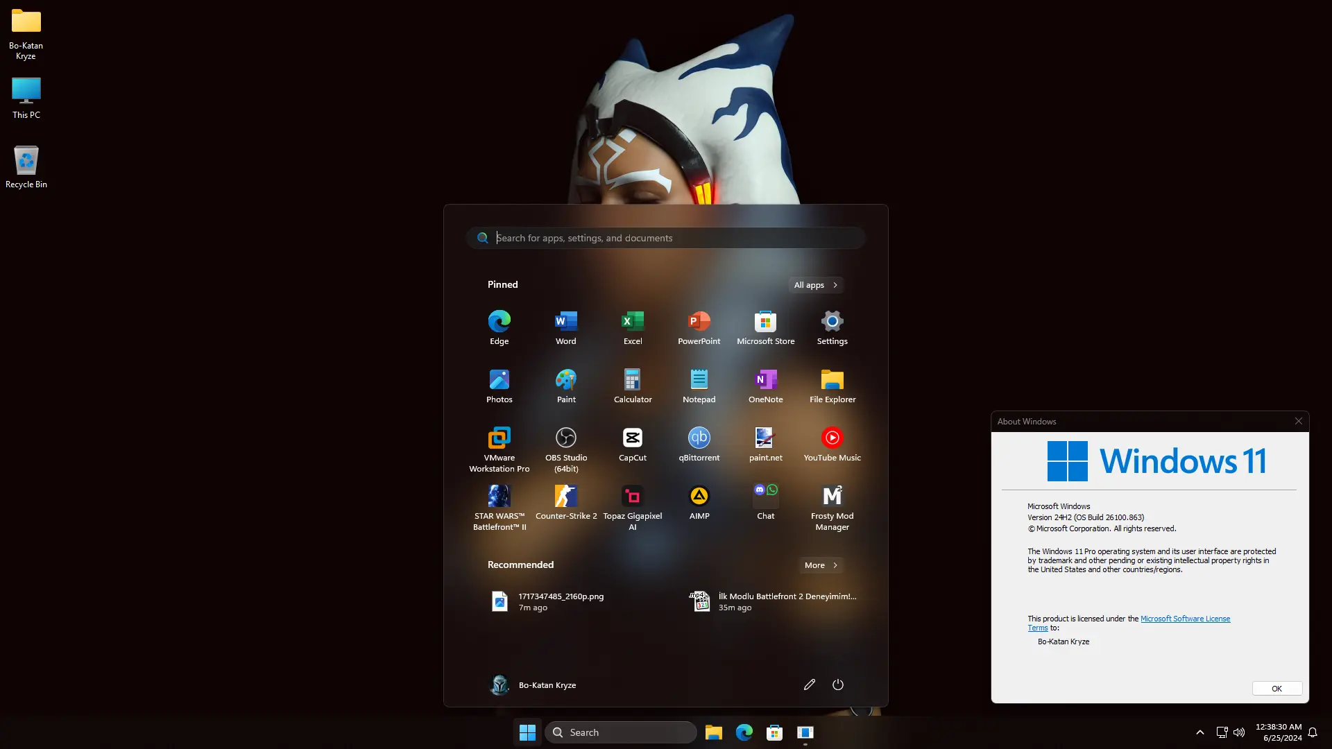Start the Calculator app

[632, 386]
